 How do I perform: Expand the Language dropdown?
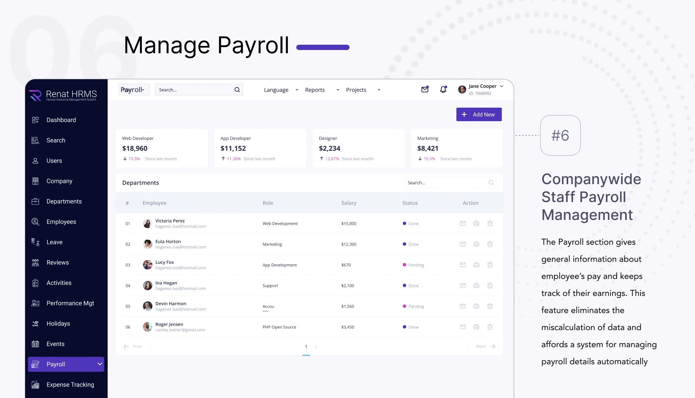coord(281,90)
